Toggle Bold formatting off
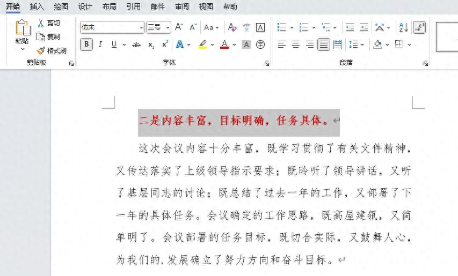The height and width of the screenshot is (276, 458). pos(86,44)
